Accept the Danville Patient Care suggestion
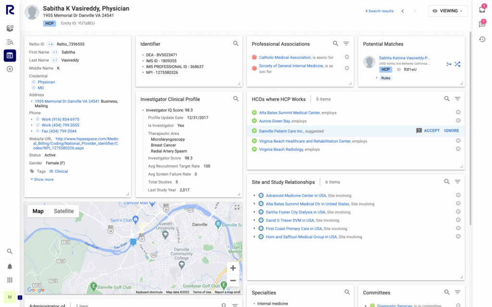The image size is (492, 307). point(432,130)
